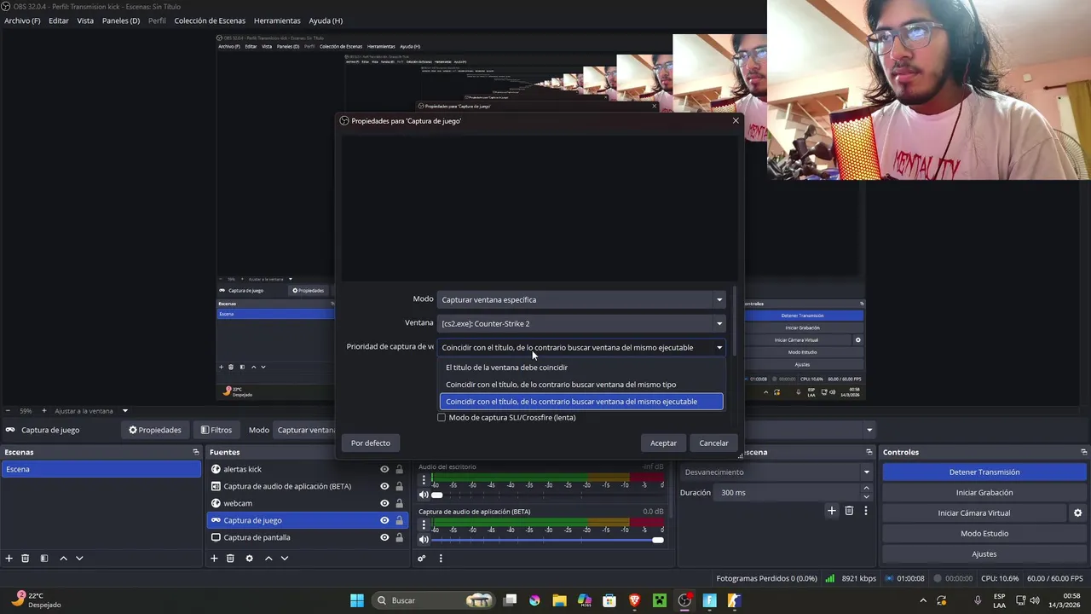Viewport: 1091px width, 614px height.
Task: Click Iniciar Grabación button
Action: pyautogui.click(x=984, y=492)
